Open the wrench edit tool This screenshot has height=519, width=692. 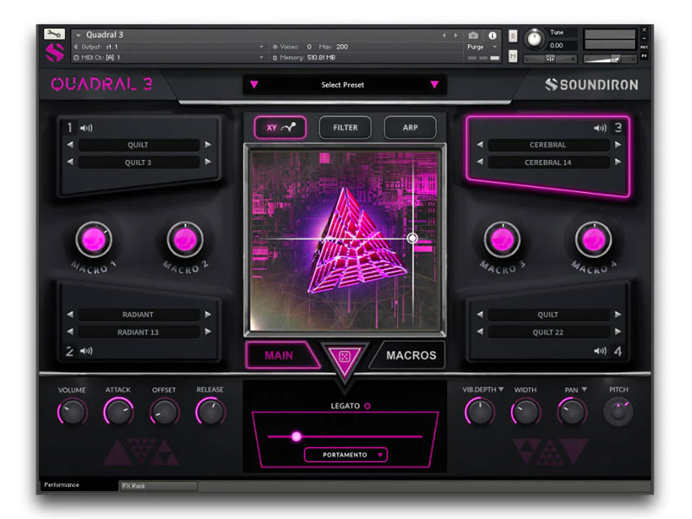pyautogui.click(x=54, y=34)
